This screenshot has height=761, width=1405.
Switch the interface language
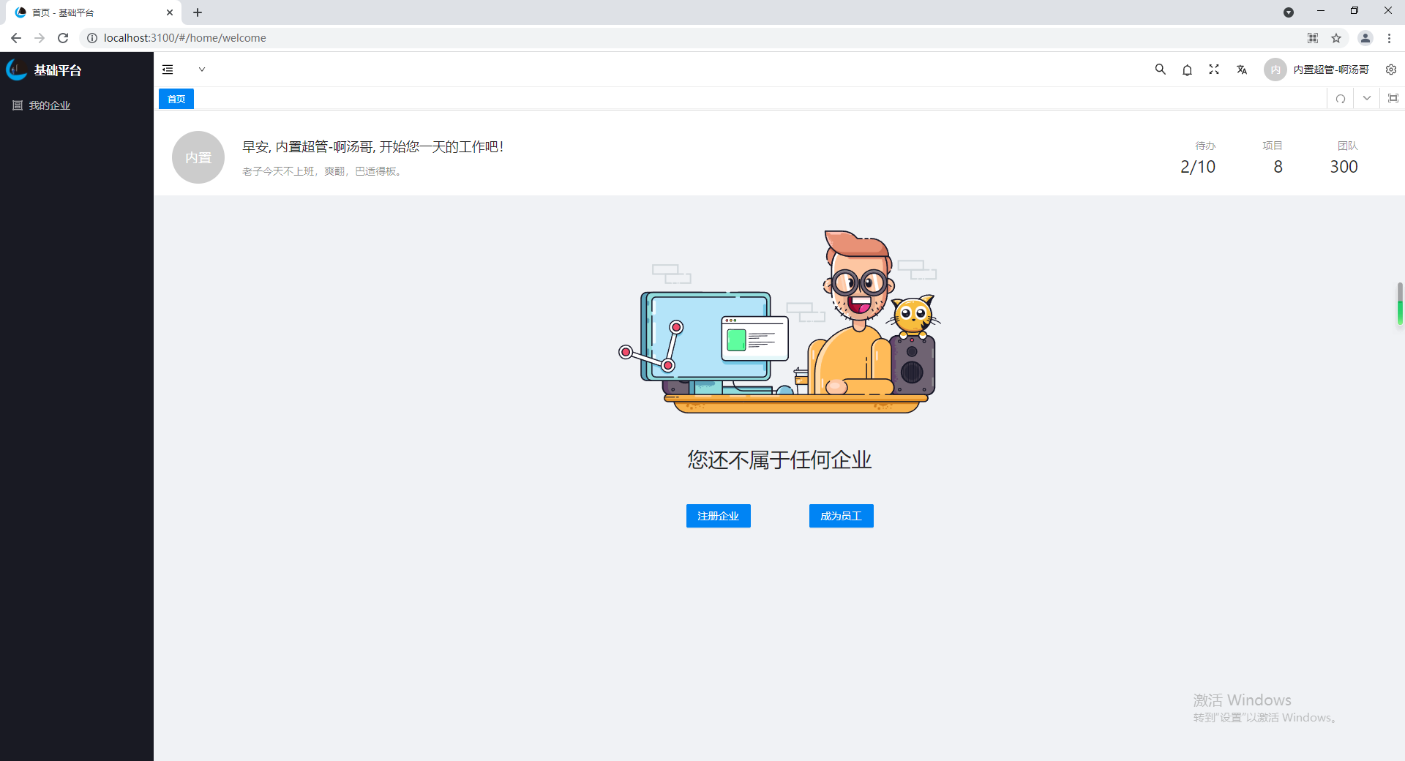[x=1241, y=70]
